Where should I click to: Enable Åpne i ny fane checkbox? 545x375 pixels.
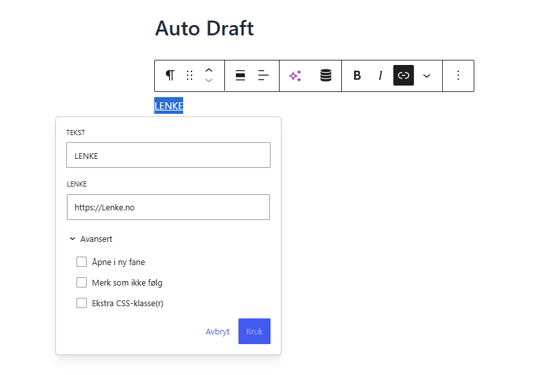[82, 262]
